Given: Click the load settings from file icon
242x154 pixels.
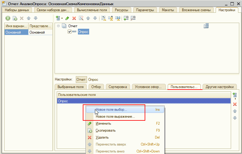Looking at the screenshot, I should 110,18.
